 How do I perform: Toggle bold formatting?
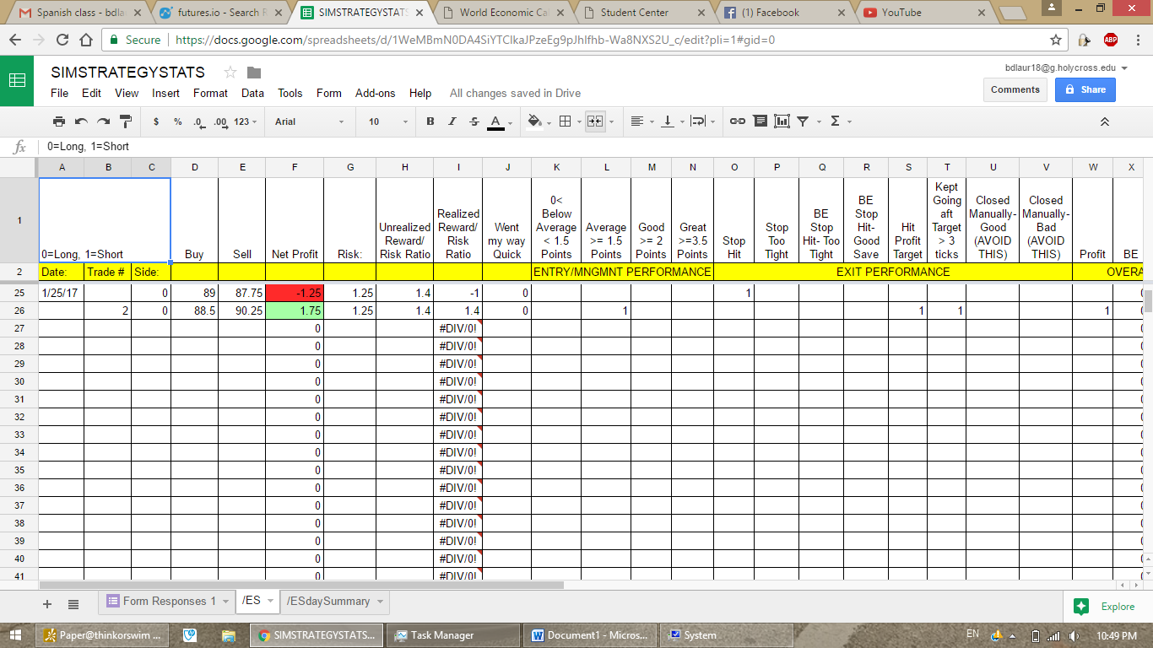pyautogui.click(x=430, y=121)
